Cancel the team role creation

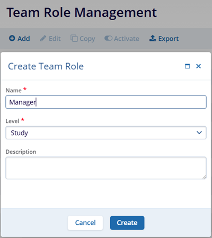point(85,223)
